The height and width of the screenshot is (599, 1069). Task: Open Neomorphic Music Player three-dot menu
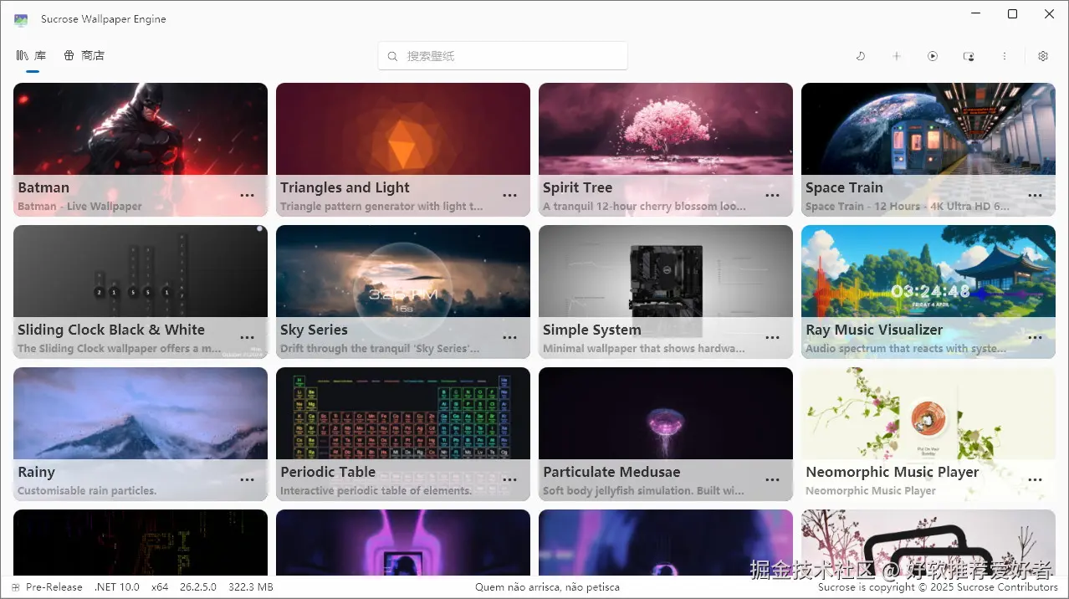1036,480
